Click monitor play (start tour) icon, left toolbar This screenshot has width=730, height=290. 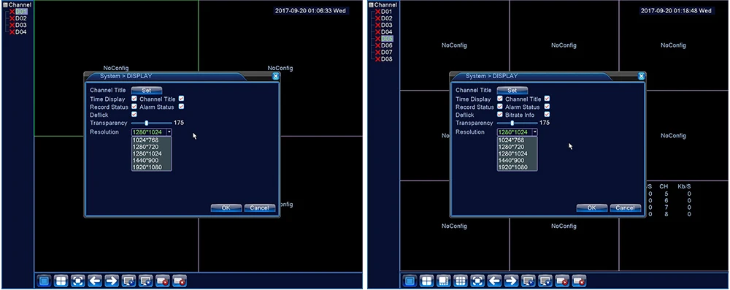click(128, 281)
